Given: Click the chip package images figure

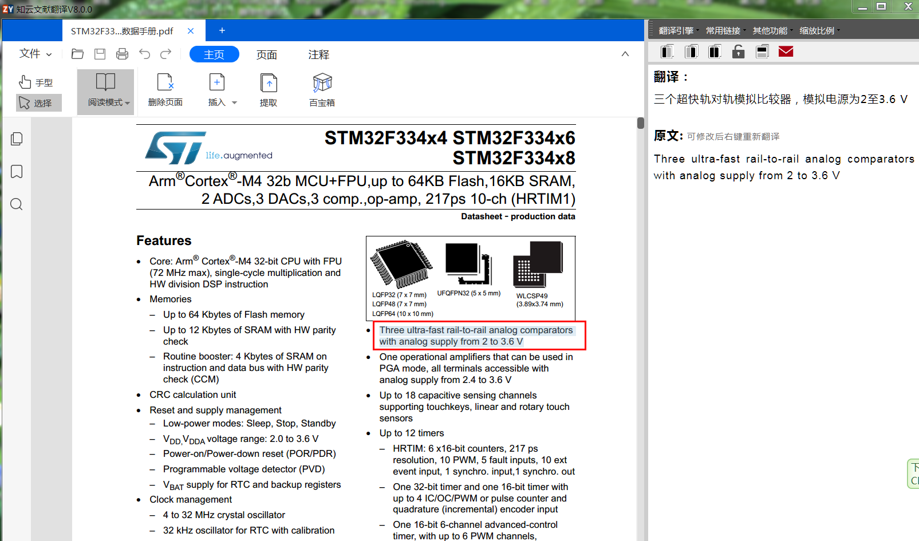Looking at the screenshot, I should point(471,278).
